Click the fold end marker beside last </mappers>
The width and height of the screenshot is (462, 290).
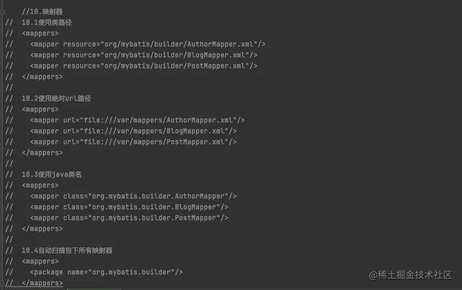[x=2, y=283]
